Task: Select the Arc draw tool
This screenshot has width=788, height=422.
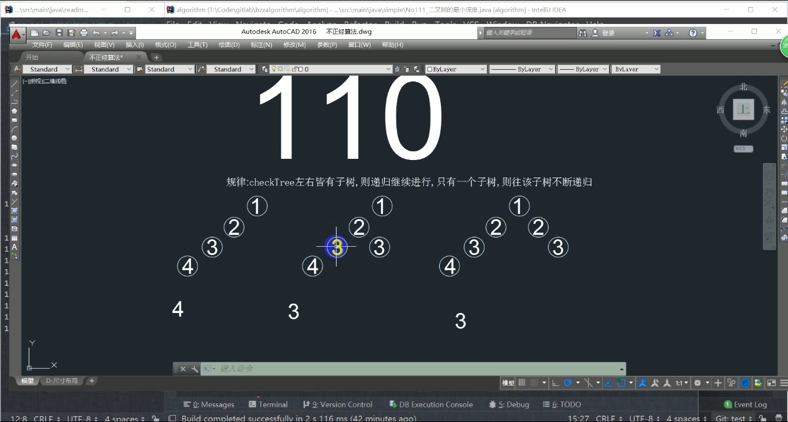Action: 15,129
